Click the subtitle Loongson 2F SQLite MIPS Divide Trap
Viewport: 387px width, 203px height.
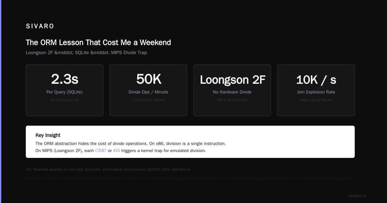click(x=86, y=53)
